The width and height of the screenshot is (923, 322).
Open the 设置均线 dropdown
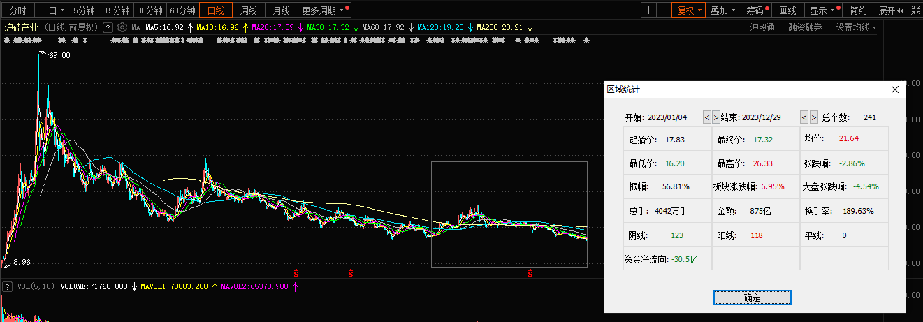[857, 27]
